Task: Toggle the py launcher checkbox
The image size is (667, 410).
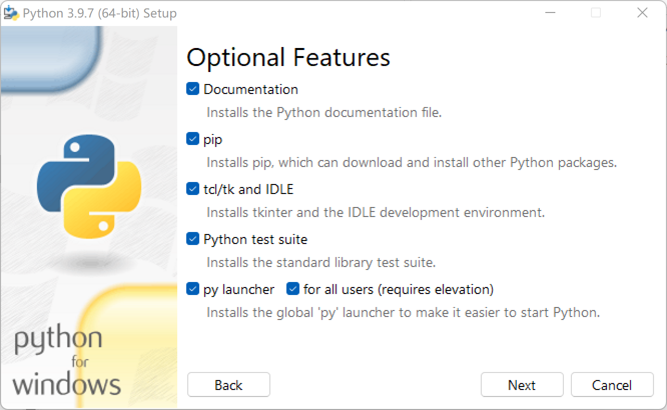Action: [192, 288]
